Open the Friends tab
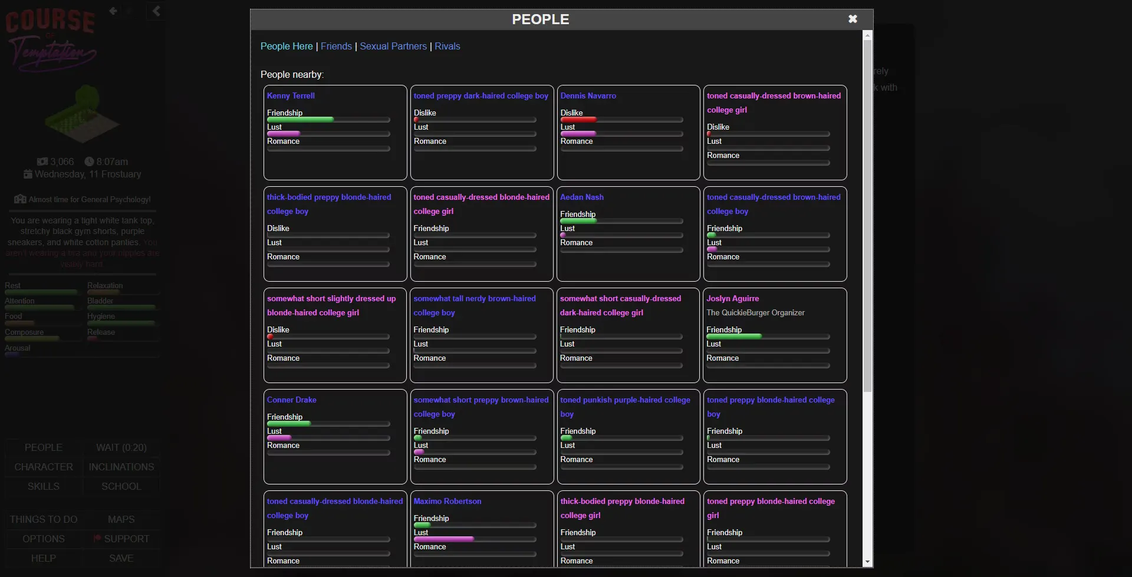Viewport: 1132px width, 577px height. [336, 46]
